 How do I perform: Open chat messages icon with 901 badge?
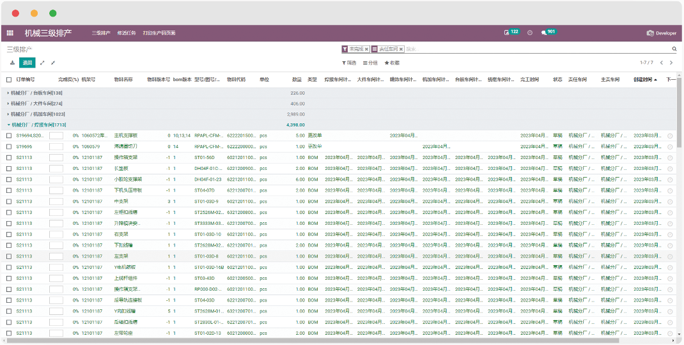pyautogui.click(x=544, y=33)
